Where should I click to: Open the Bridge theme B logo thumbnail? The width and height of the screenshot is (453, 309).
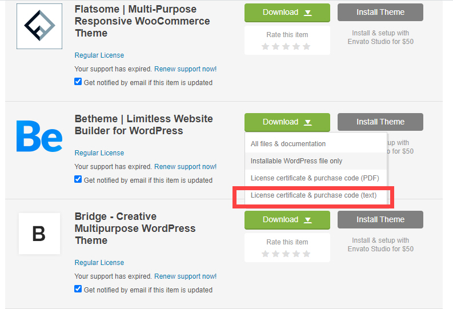point(39,234)
